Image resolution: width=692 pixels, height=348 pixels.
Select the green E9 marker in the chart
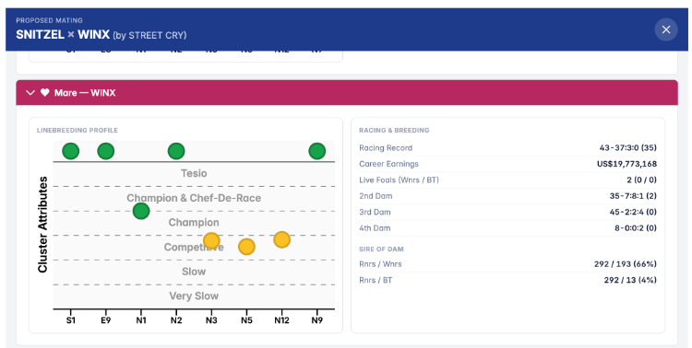105,151
